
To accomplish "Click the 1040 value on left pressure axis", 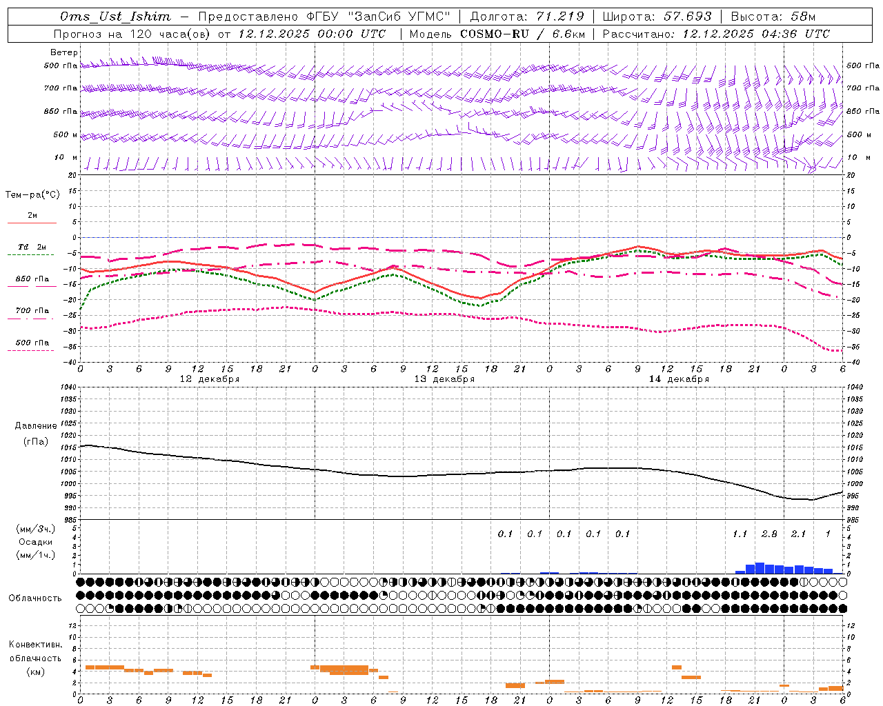I will click(68, 387).
